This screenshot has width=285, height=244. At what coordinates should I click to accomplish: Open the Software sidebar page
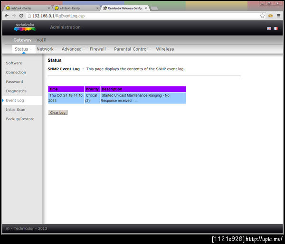(14, 63)
